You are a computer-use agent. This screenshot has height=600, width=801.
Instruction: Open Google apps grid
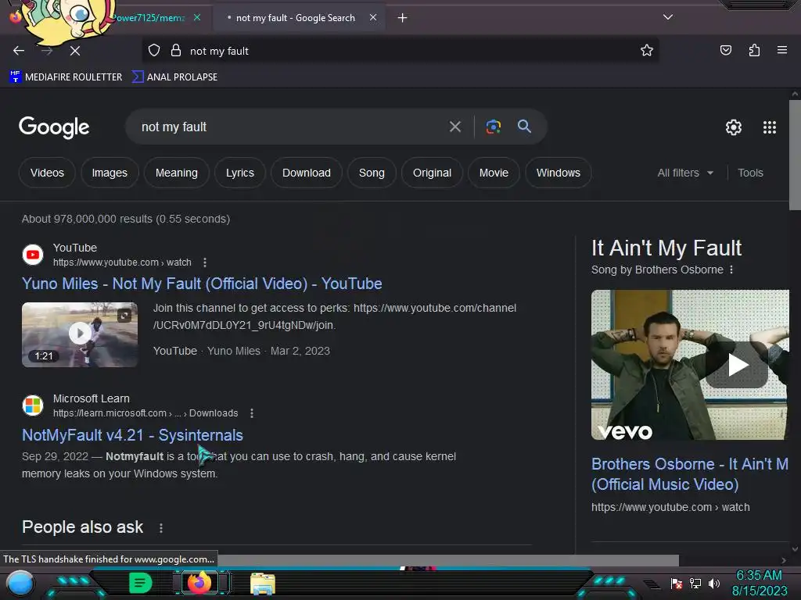[770, 127]
